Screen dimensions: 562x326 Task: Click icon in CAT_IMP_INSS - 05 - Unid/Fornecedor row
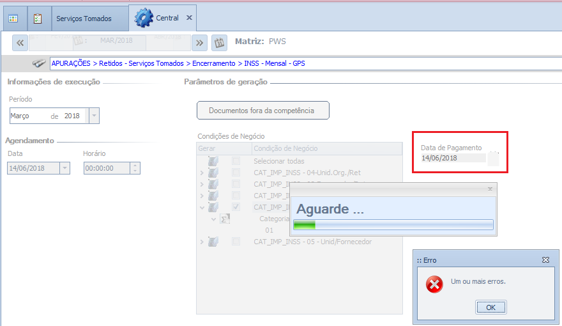[213, 242]
